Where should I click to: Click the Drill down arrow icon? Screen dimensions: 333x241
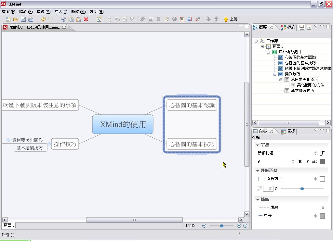[x=208, y=19]
